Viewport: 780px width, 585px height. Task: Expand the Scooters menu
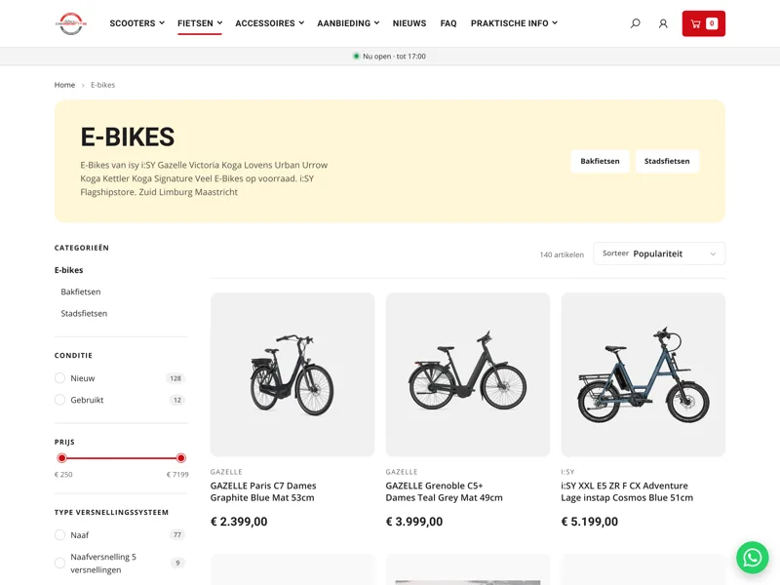tap(136, 23)
